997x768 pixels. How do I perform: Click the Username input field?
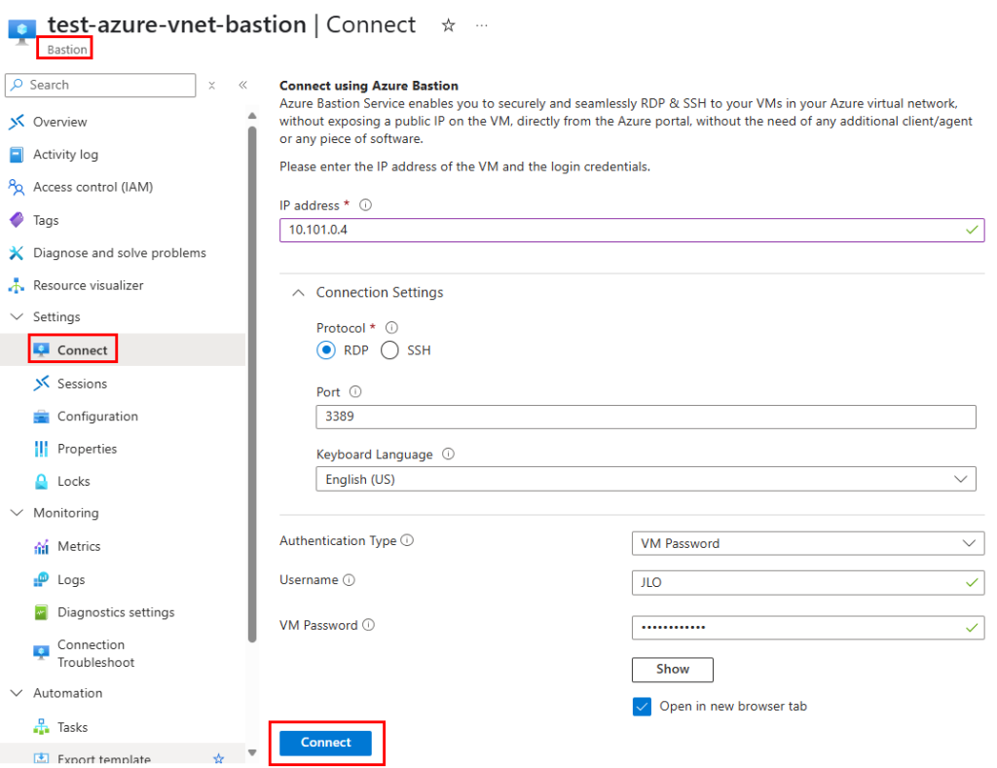[x=807, y=583]
